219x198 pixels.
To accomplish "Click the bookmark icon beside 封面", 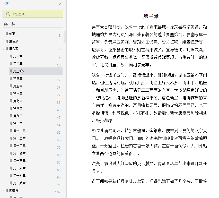I will tap(7, 34).
